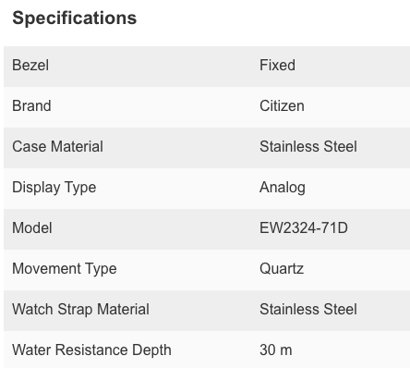Select the Water Resistance Depth label
Screen dimensions: 410x368
click(91, 350)
